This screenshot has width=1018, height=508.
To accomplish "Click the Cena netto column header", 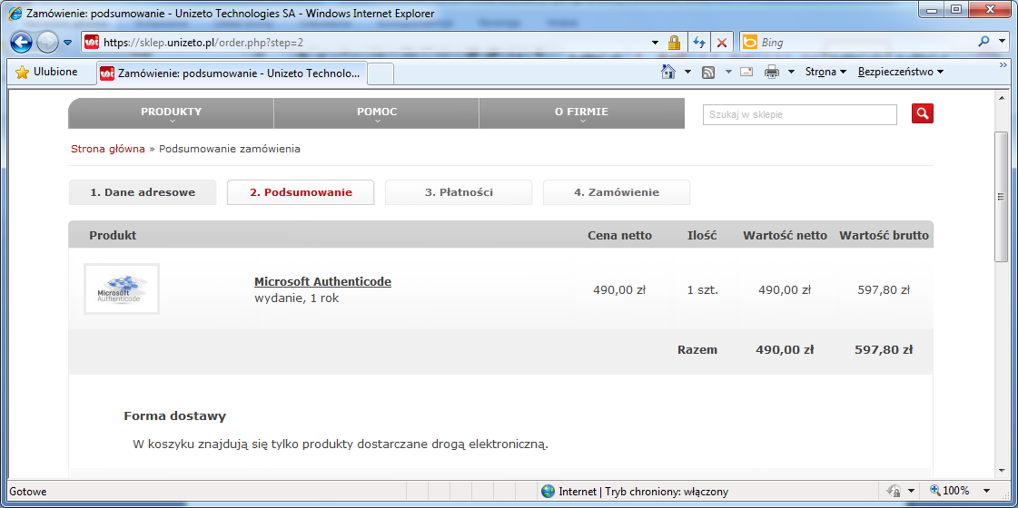I will click(619, 236).
